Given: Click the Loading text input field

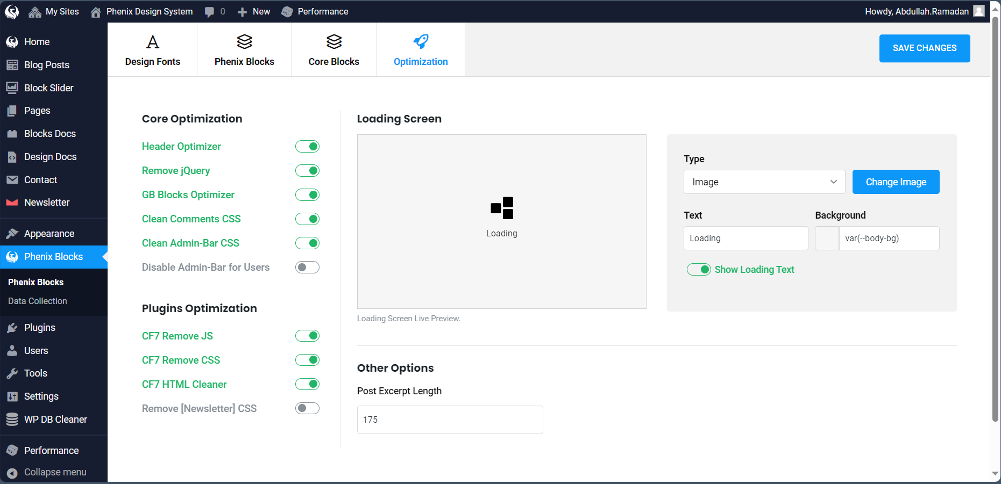Looking at the screenshot, I should pos(746,239).
